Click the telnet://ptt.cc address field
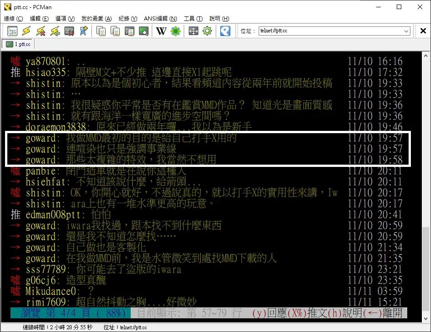The height and width of the screenshot is (332, 431). tap(329, 31)
